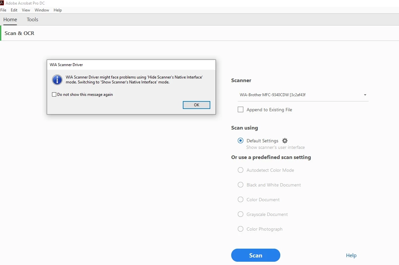Viewport: 399px width, 265px height.
Task: Click the blue info icon in the dialog
Action: pos(57,79)
